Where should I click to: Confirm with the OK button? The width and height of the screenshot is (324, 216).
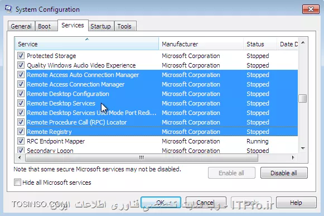click(161, 203)
